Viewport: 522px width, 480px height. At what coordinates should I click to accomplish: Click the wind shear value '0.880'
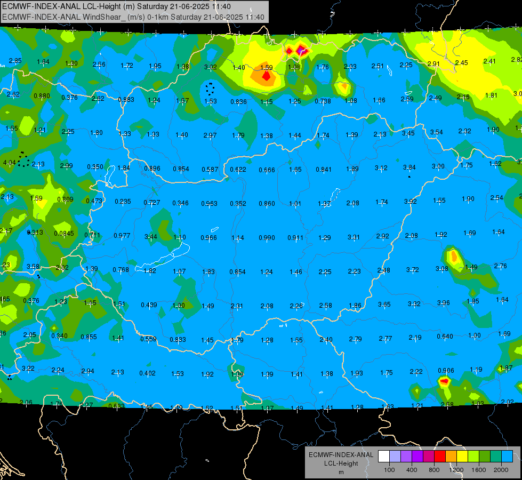pos(42,96)
